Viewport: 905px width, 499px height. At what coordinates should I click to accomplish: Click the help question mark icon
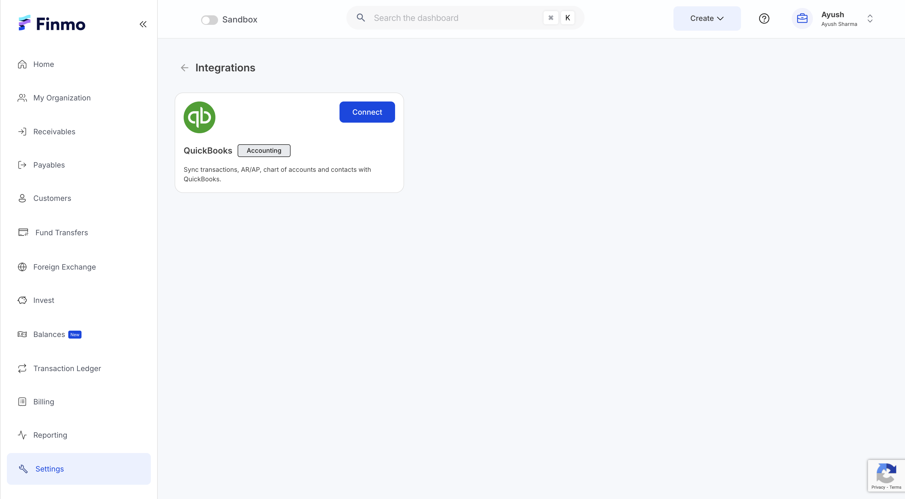point(764,18)
